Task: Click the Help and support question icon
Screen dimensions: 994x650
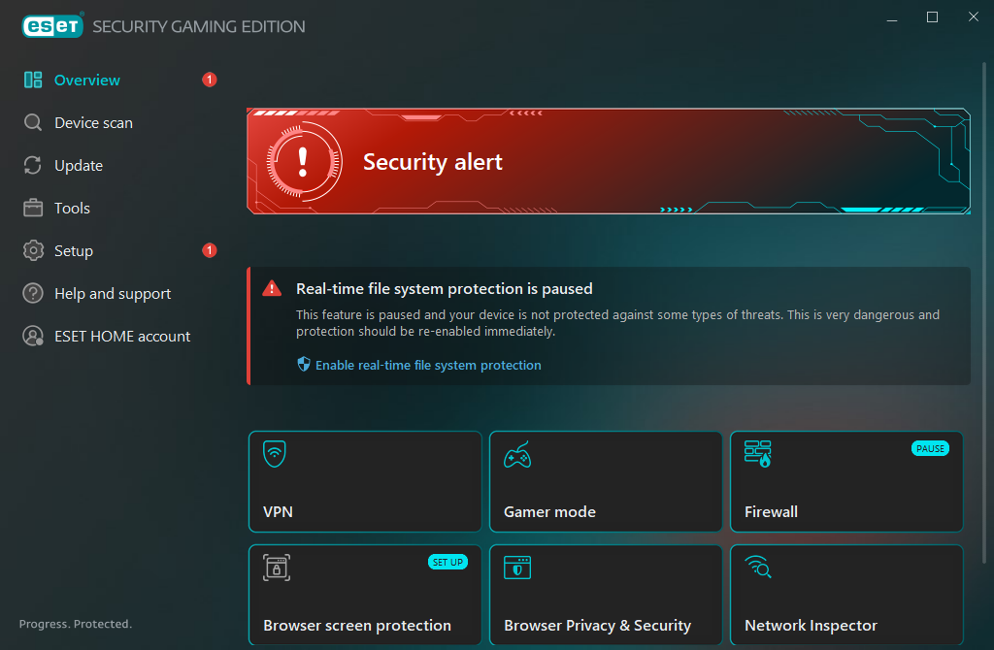Action: [33, 293]
